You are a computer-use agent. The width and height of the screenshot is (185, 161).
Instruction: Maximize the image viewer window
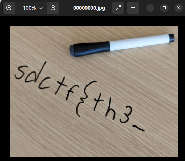164,8
